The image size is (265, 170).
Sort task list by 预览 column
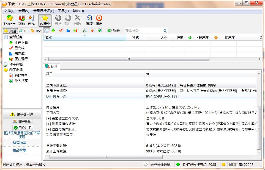click(x=135, y=37)
